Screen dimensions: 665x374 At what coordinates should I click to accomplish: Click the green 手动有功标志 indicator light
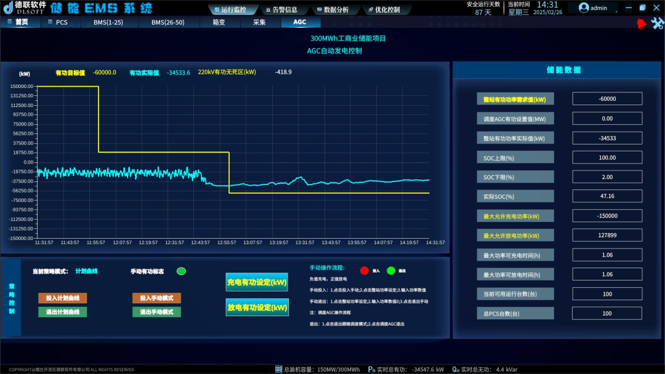pyautogui.click(x=181, y=271)
